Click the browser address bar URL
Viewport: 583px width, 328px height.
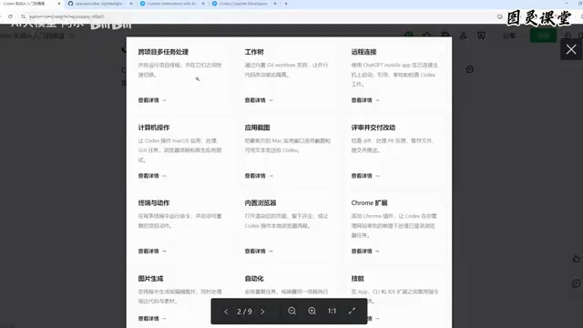click(66, 16)
